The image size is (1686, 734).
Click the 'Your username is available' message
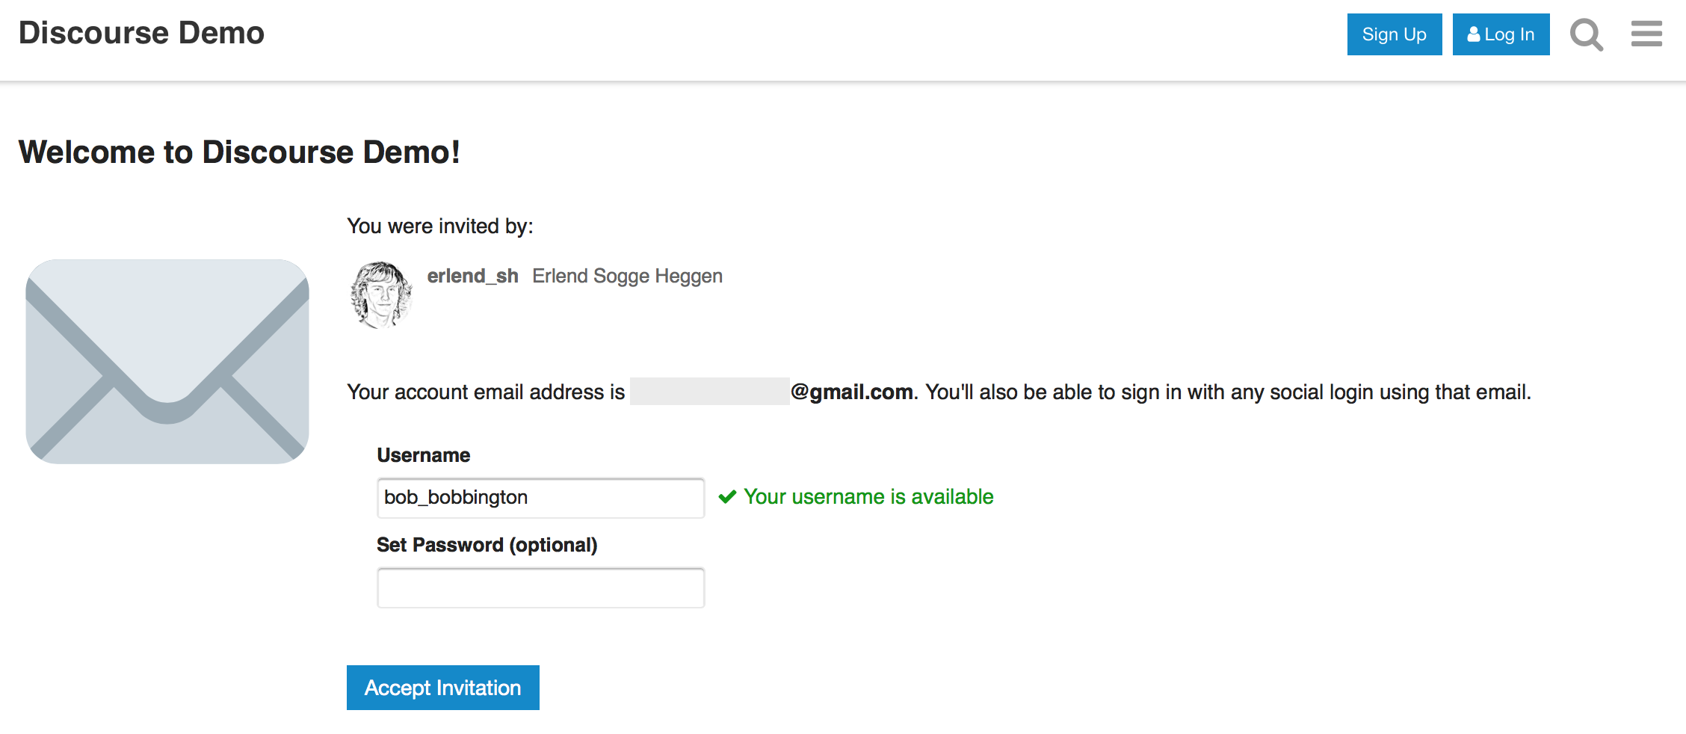pos(868,497)
